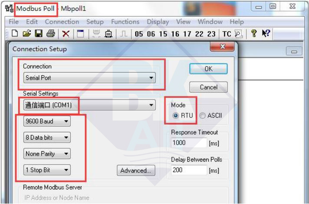Click function 16 toolbar button
This screenshot has height=204, width=309.
tap(175, 34)
